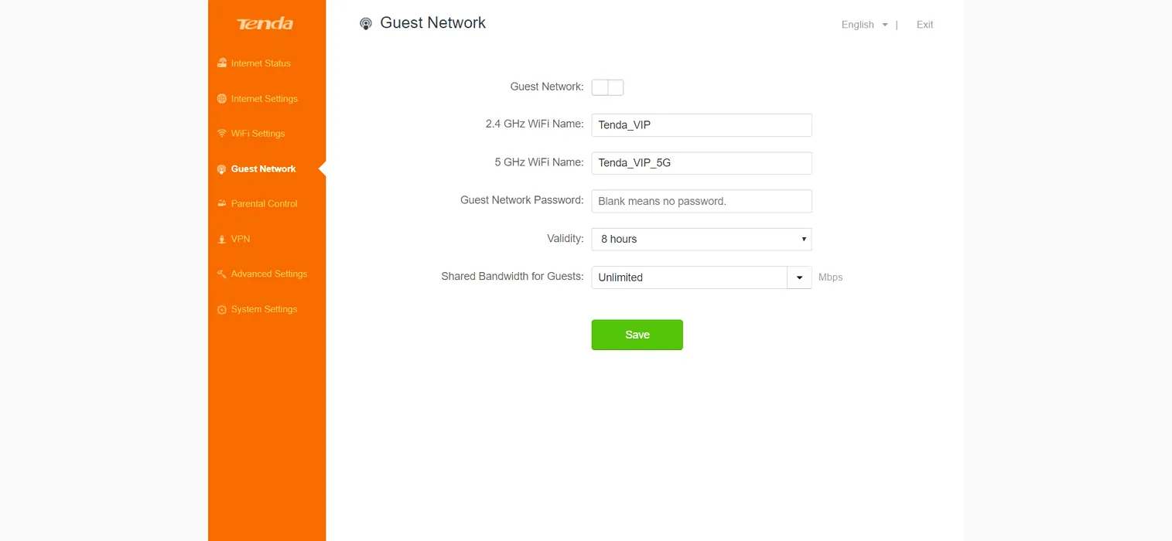Click the Exit link
Screen dimensions: 1172x541
(924, 25)
